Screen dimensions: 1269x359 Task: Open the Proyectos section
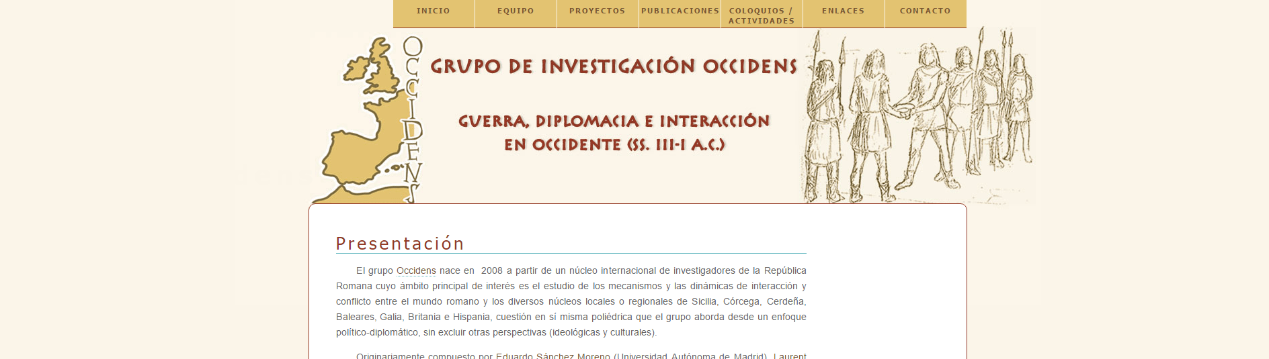[598, 11]
